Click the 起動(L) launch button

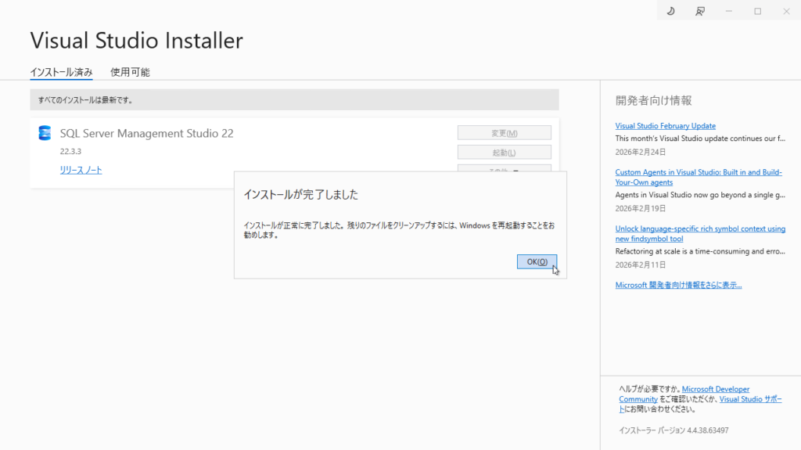click(x=504, y=152)
